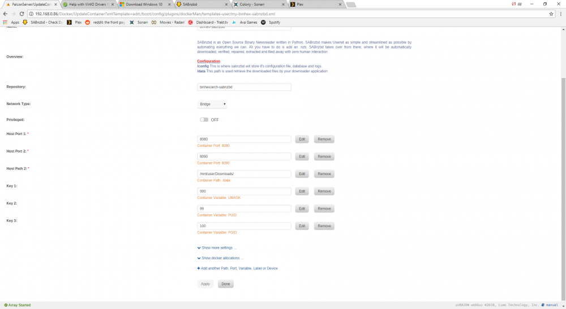Focus the Key 1 field with 000
This screenshot has height=309, width=566.
point(244,192)
